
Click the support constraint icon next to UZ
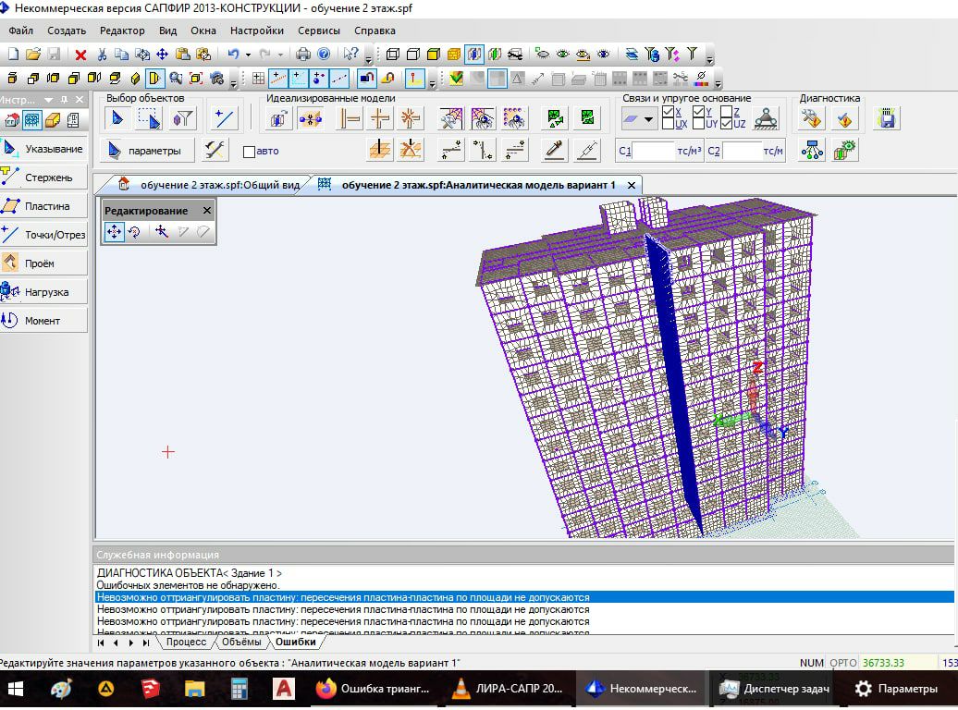(766, 118)
